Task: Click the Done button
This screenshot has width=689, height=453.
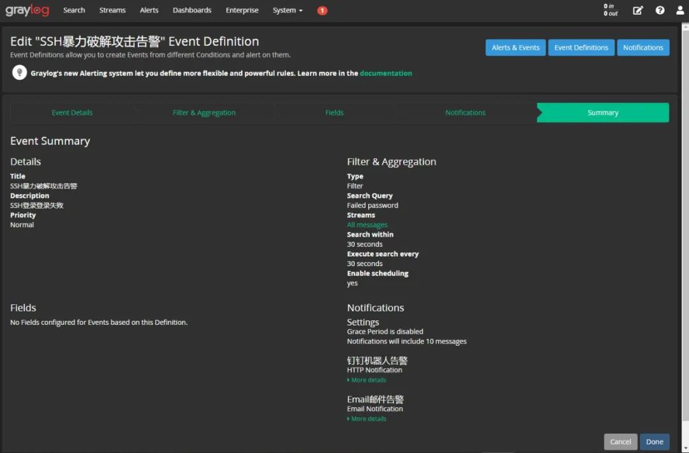Action: coord(655,442)
